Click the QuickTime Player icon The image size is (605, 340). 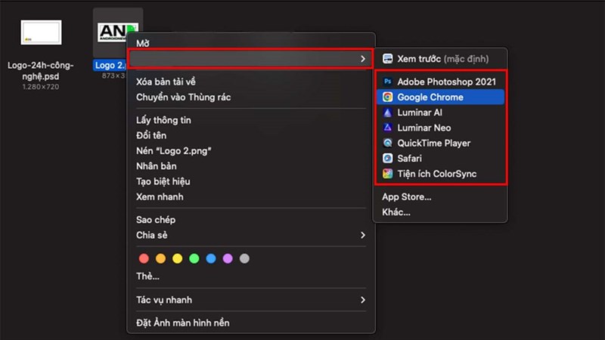click(x=388, y=143)
